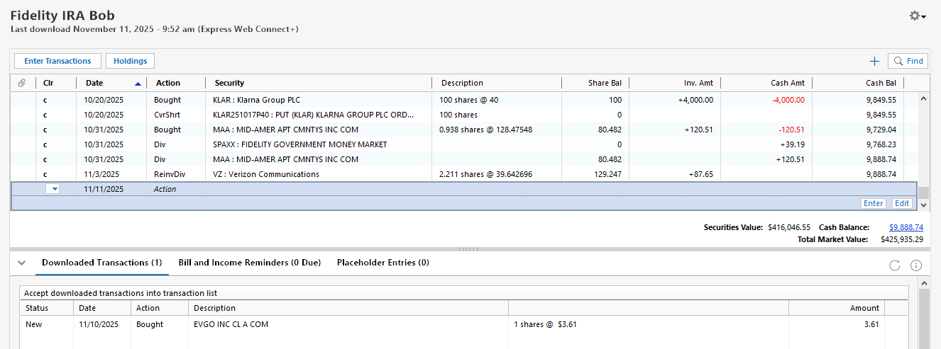Select the KLAR251017P40 PUT CvrShrt row
The image size is (941, 349).
point(465,115)
